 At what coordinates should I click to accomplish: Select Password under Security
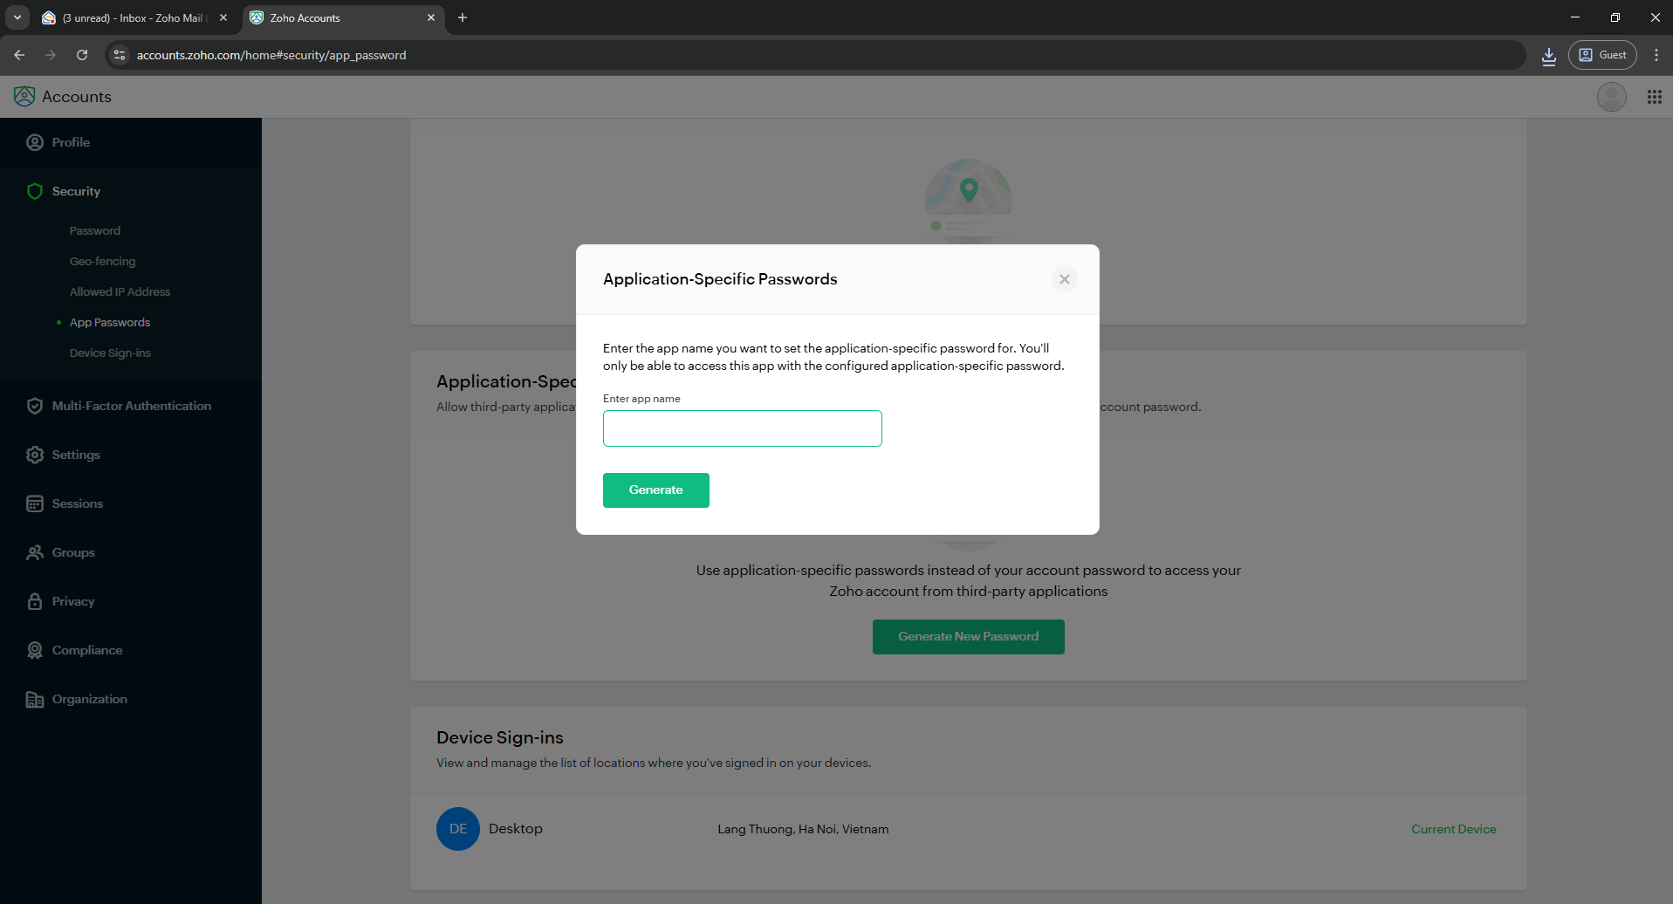tap(95, 230)
